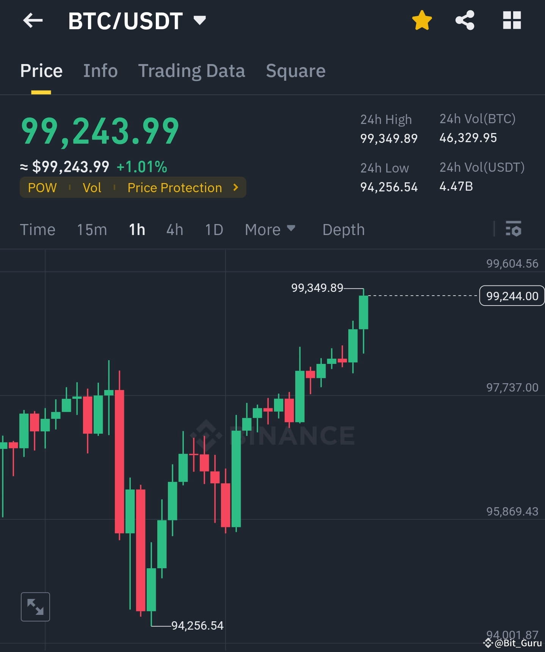Expand the More timeframe dropdown
The width and height of the screenshot is (545, 652).
(x=270, y=229)
